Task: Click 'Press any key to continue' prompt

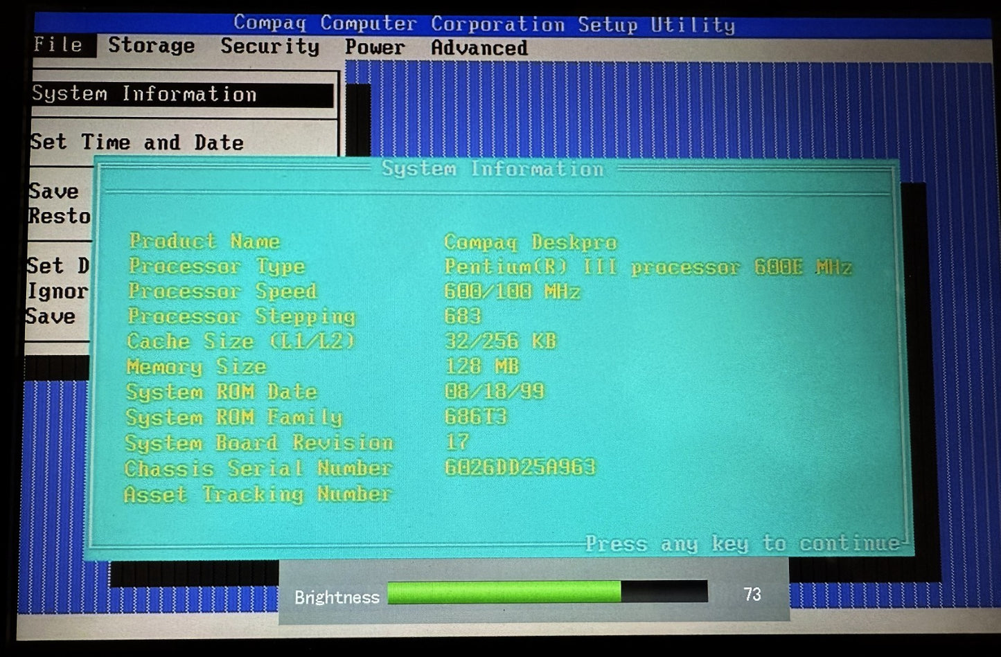Action: click(x=743, y=543)
